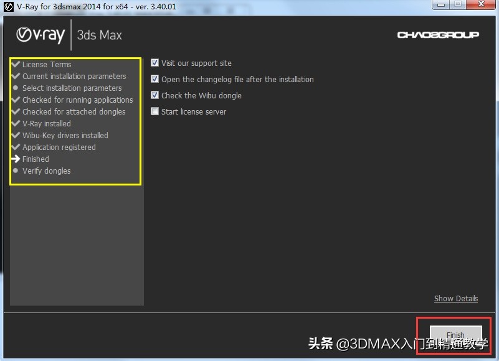This screenshot has width=499, height=361.
Task: Click the Checked for running applications entry
Action: point(77,100)
